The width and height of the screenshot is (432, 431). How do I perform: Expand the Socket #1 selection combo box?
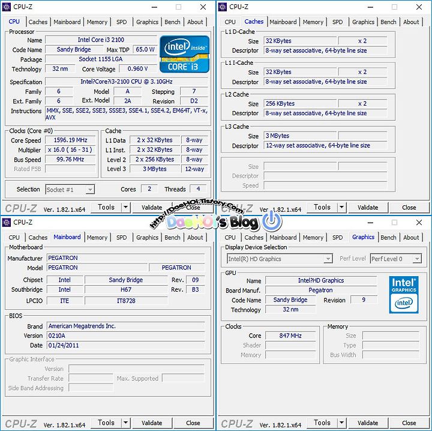tap(90, 190)
